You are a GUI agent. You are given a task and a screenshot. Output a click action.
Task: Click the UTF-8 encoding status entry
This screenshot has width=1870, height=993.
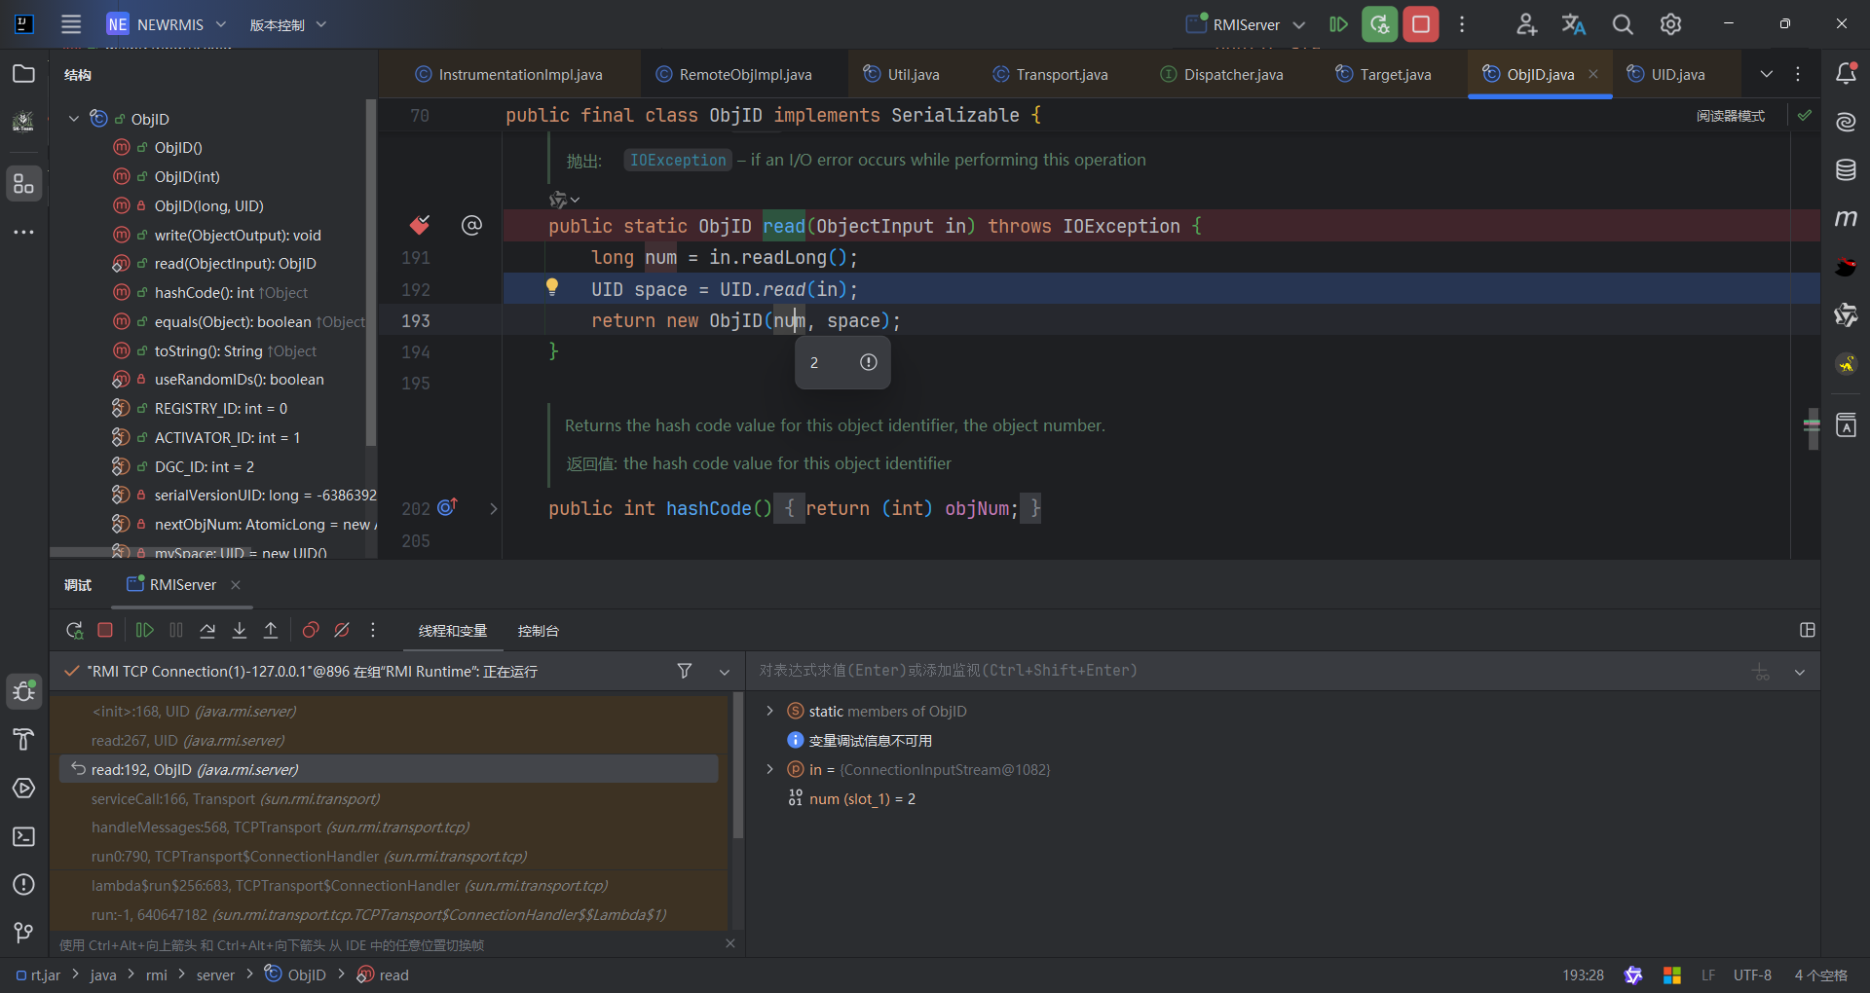[x=1752, y=975]
